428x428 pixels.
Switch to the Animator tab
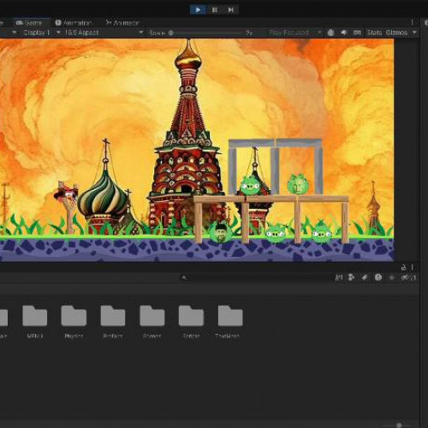point(122,23)
